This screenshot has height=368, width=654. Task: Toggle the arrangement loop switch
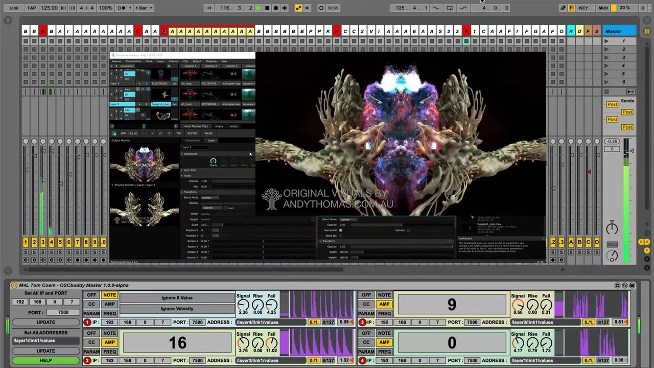(450, 8)
